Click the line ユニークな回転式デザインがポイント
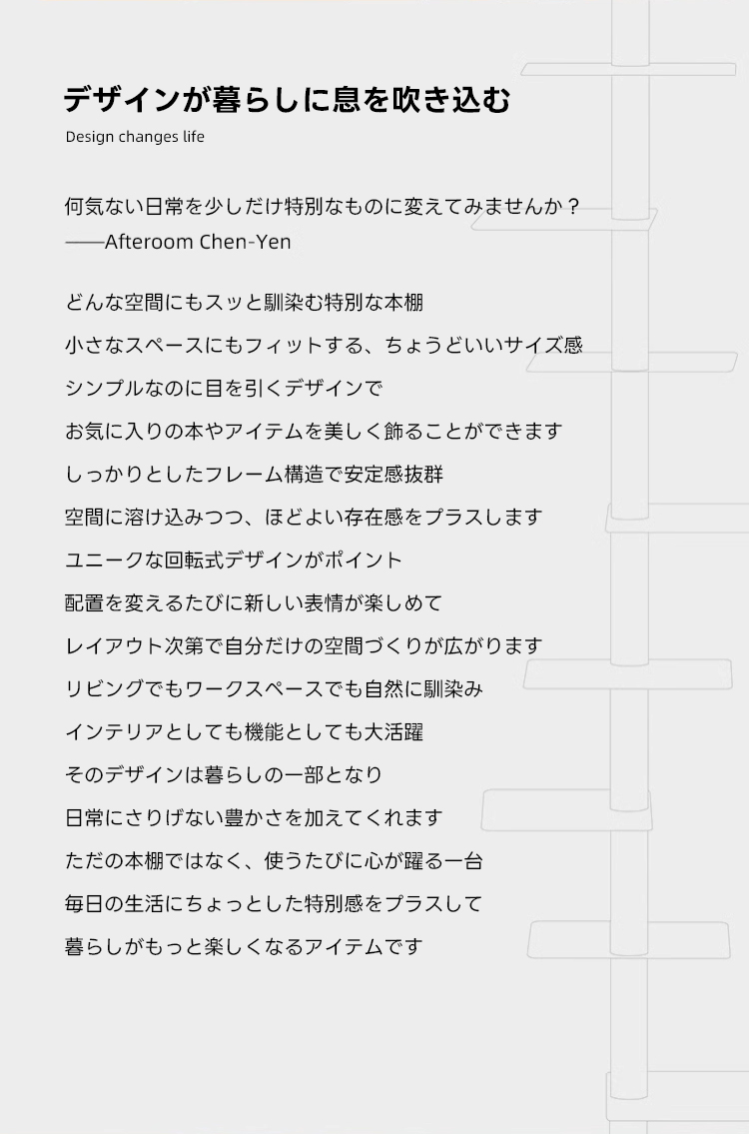This screenshot has width=749, height=1134. [234, 560]
